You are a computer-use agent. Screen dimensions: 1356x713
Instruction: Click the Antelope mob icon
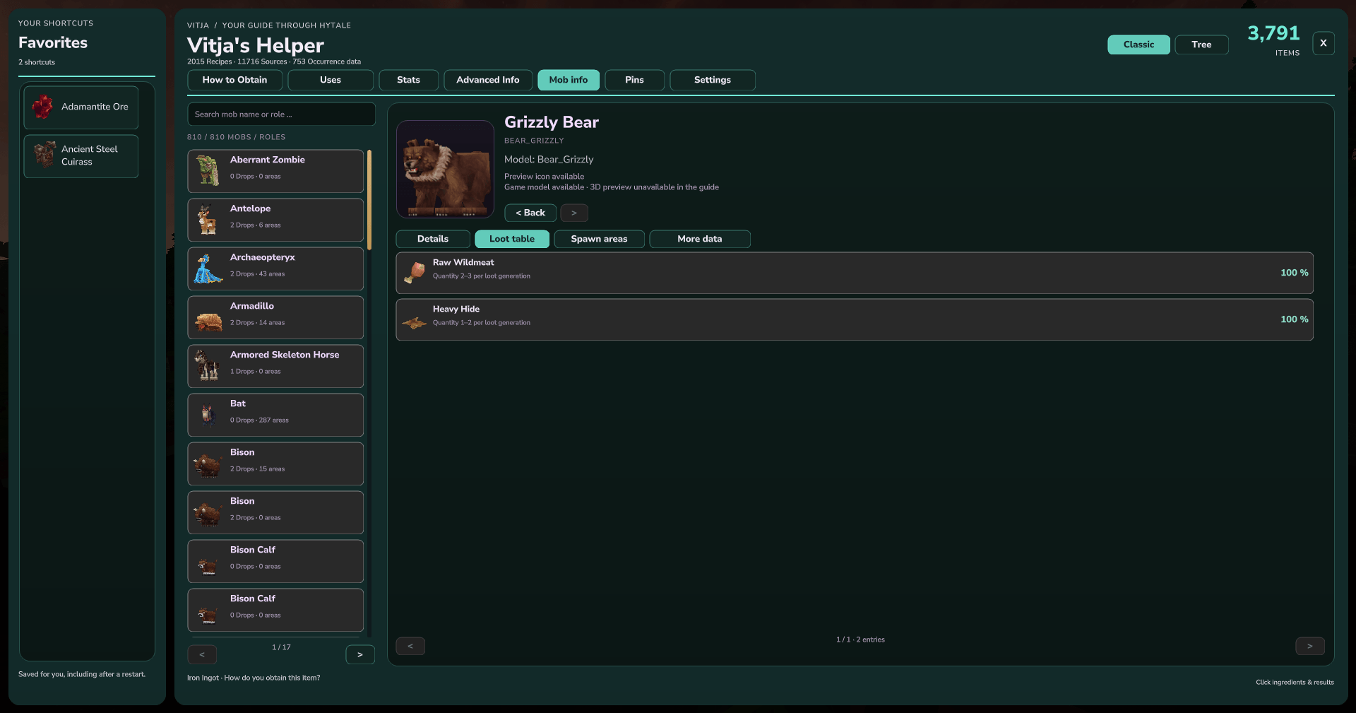click(x=207, y=220)
